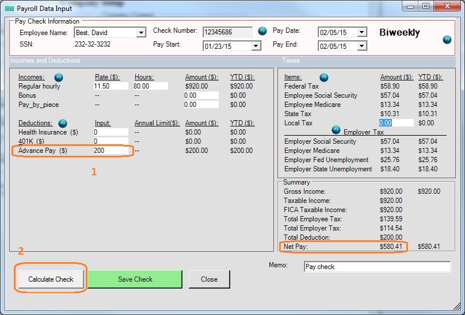
Task: Click the Local Tax amount field
Action: pyautogui.click(x=395, y=123)
